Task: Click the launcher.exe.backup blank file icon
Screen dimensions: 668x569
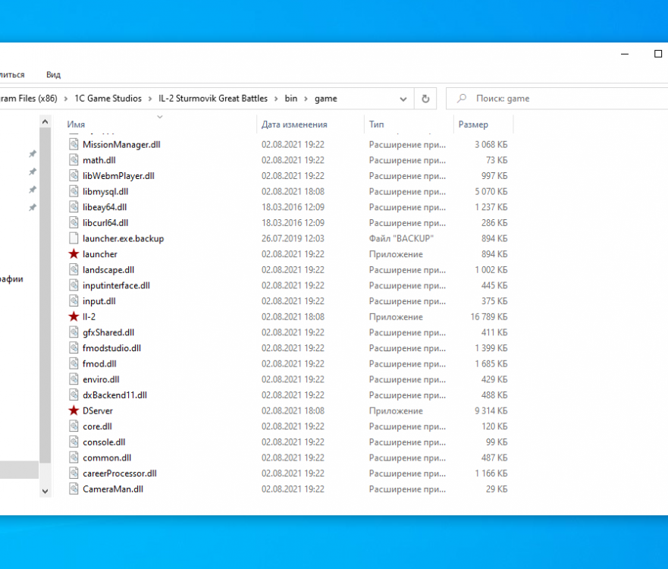Action: click(74, 238)
